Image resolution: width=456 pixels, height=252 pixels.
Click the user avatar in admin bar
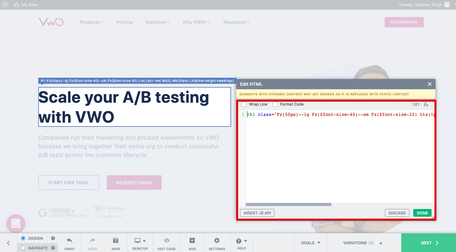click(447, 4)
